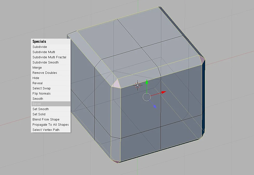The image size is (254, 175).
Task: Choose Subdivide Multi option
Action: pos(51,52)
